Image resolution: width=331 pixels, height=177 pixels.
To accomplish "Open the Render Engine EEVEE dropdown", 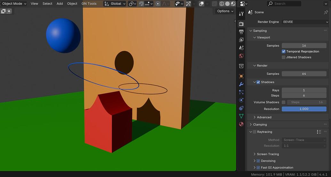I will click(x=305, y=22).
